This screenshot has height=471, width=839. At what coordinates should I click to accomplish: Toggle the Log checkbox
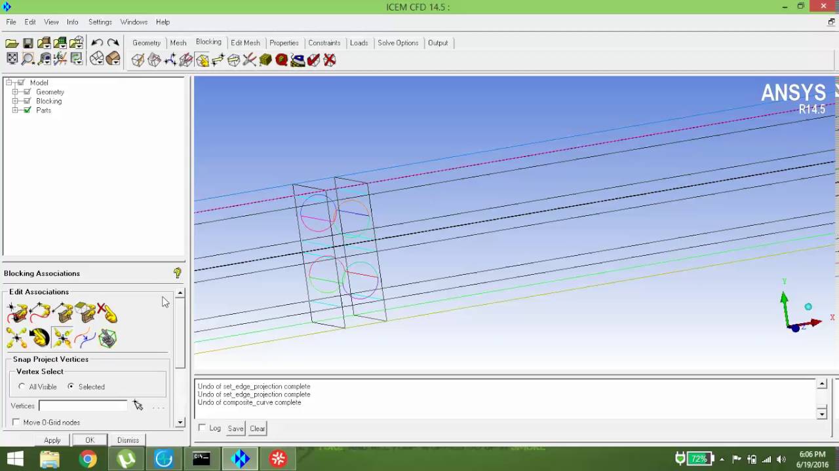click(202, 428)
